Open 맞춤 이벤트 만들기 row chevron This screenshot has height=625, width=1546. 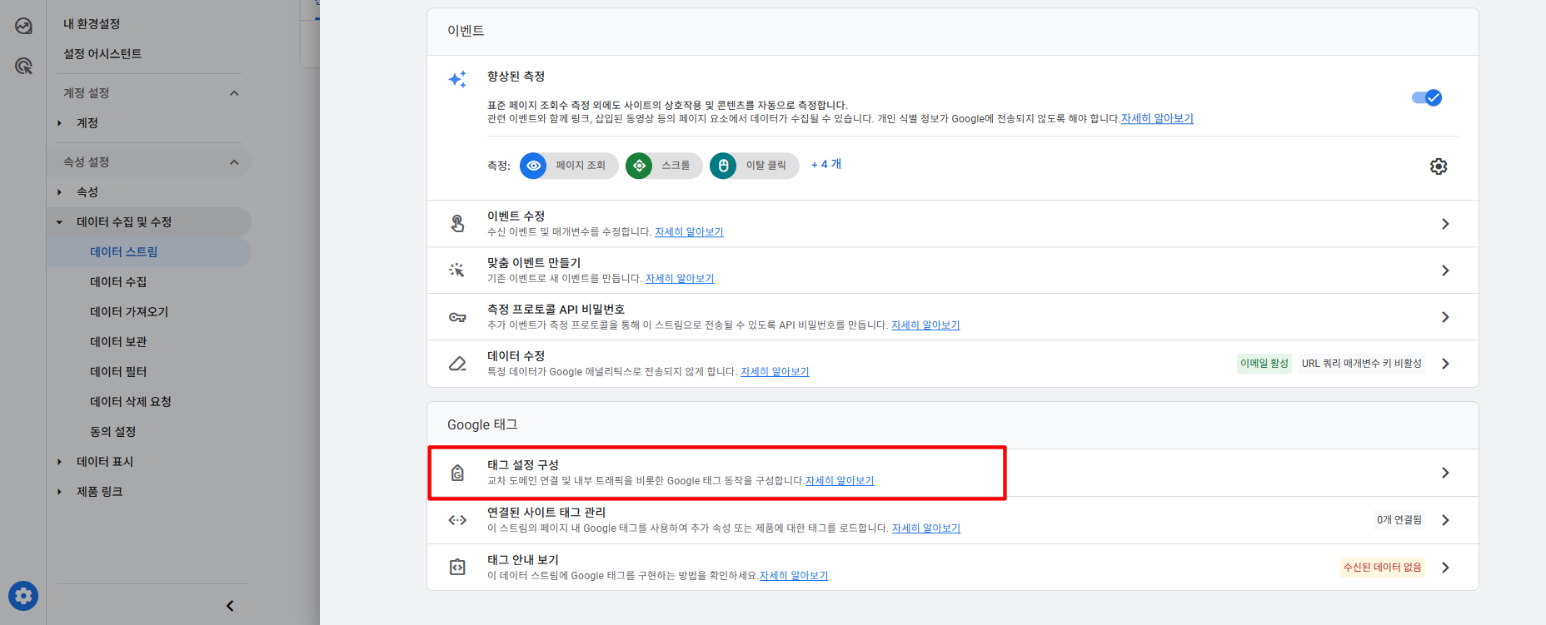[1445, 270]
